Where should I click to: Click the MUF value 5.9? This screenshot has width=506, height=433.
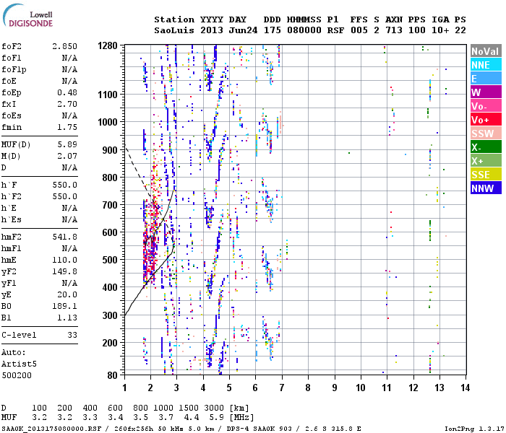[x=217, y=418]
